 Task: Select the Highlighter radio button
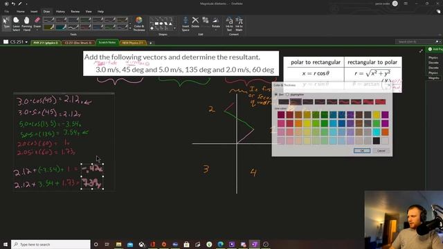[x=295, y=95]
